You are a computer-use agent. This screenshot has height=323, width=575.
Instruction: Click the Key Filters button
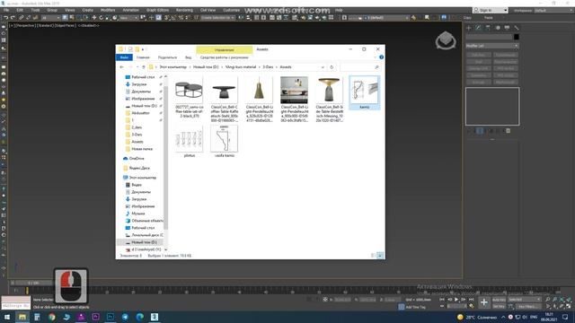[528, 306]
